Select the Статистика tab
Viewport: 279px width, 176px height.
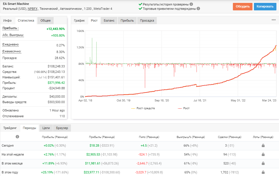tap(26, 20)
